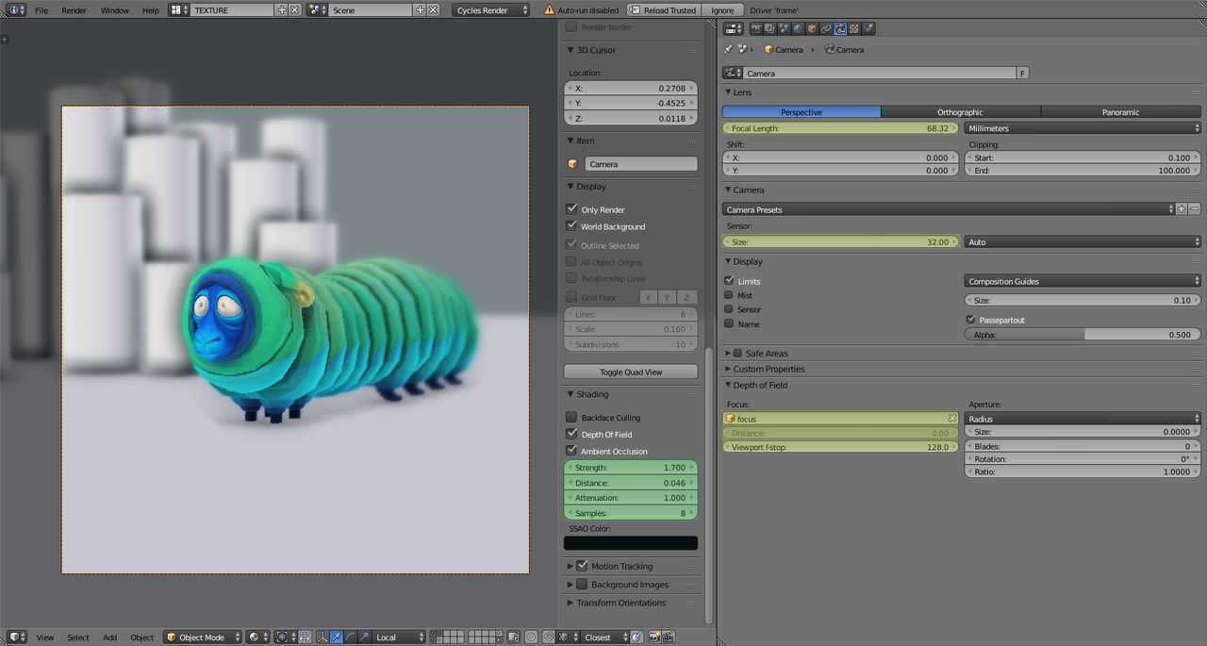Open the Object Constraints chain icon tab
This screenshot has width=1207, height=646.
tap(826, 29)
